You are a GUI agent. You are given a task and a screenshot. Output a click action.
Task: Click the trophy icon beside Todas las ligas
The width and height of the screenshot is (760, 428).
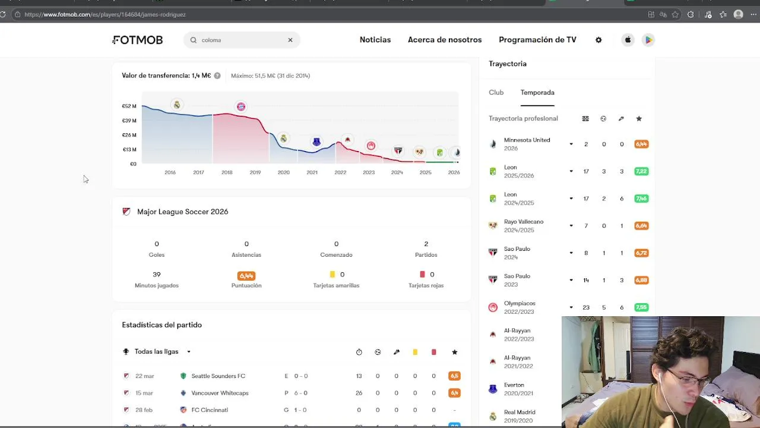click(x=126, y=351)
